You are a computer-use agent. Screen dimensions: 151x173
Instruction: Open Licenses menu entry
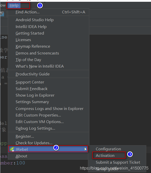tap(49, 40)
